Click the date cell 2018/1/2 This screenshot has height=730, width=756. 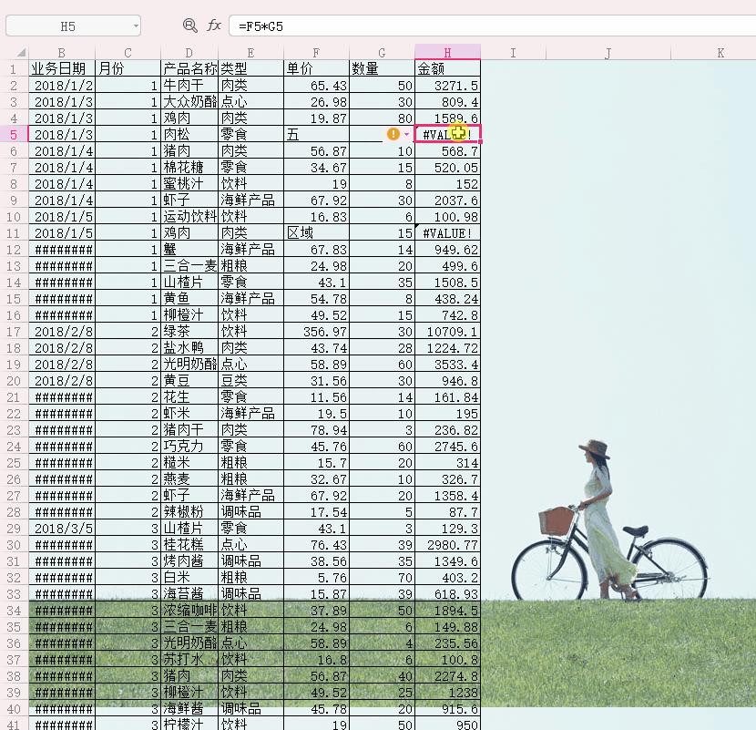click(62, 86)
